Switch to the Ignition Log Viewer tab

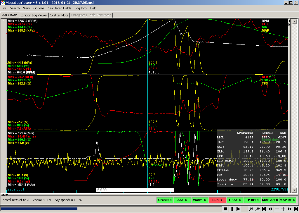[x=34, y=15]
